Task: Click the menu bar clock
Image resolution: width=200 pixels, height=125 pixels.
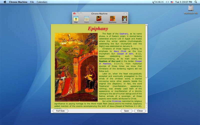Action: (183, 2)
